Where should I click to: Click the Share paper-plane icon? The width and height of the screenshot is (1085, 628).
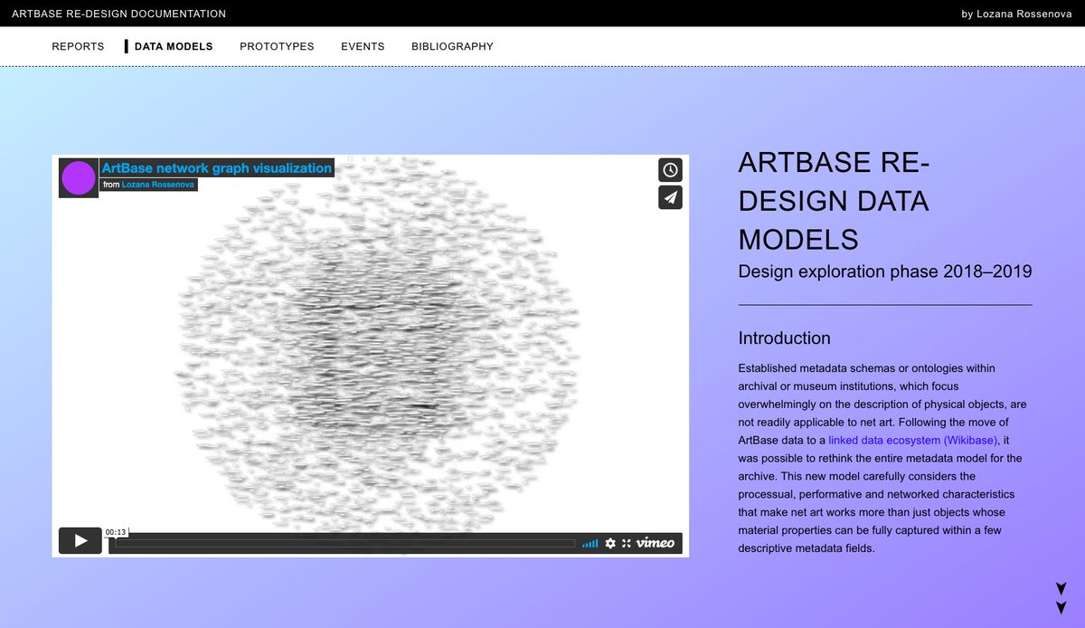tap(670, 197)
